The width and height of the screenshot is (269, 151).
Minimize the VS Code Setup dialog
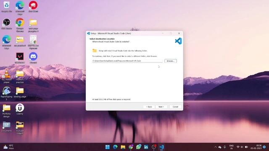pyautogui.click(x=163, y=33)
